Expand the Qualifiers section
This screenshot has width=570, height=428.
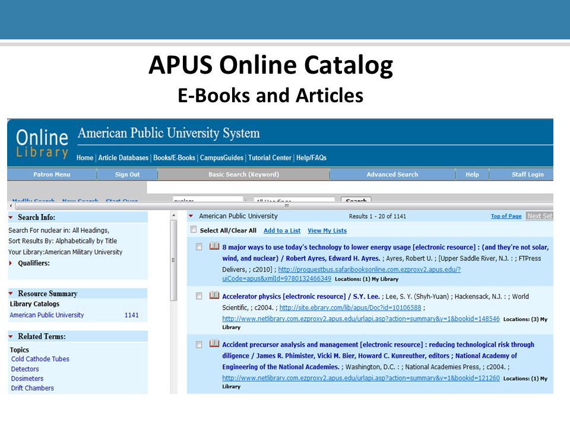pos(11,263)
